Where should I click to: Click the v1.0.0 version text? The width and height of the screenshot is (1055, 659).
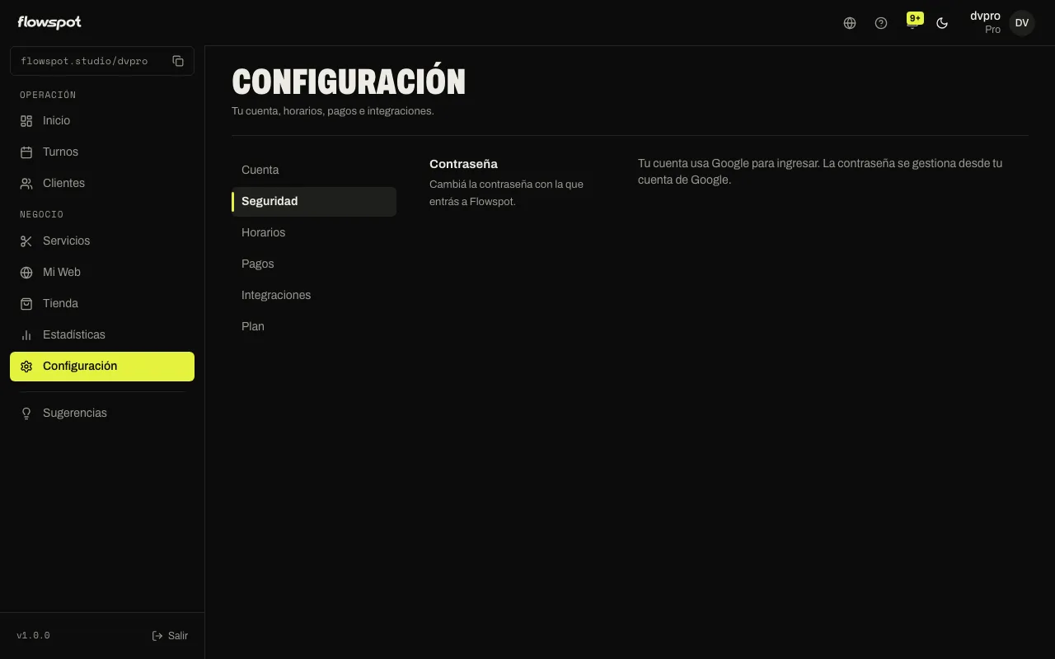click(33, 636)
